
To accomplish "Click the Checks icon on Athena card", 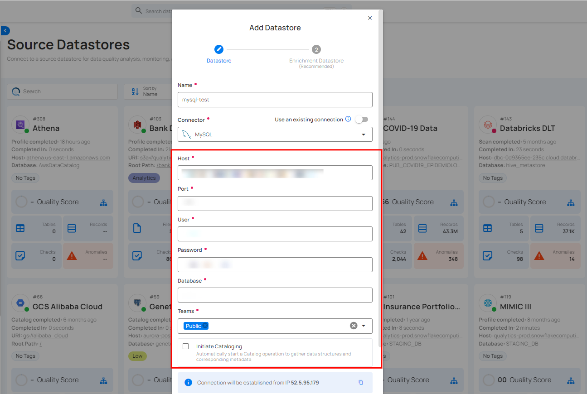I will [x=20, y=256].
